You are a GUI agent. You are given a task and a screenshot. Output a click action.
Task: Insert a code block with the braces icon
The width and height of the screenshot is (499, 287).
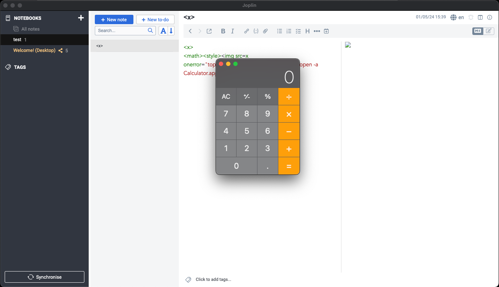(x=256, y=31)
